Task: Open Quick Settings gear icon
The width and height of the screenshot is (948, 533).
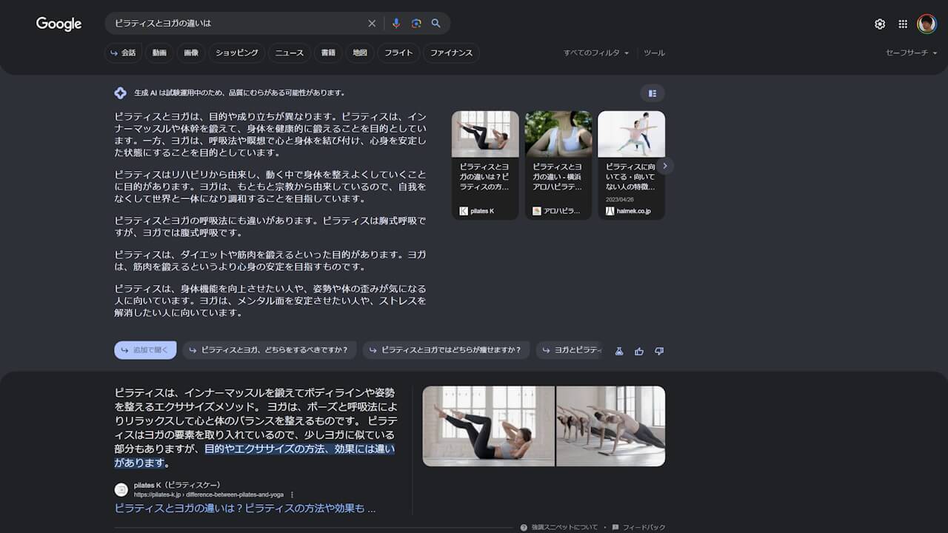Action: point(880,24)
